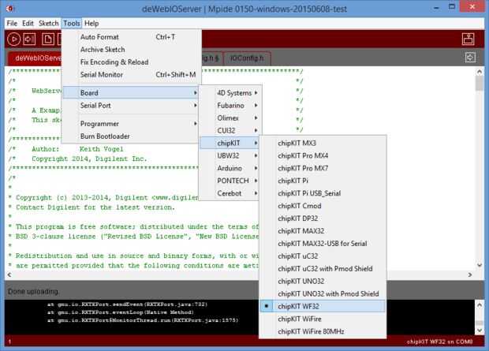Expand the 4D Systems board group
This screenshot has height=351, width=489.
tap(230, 93)
